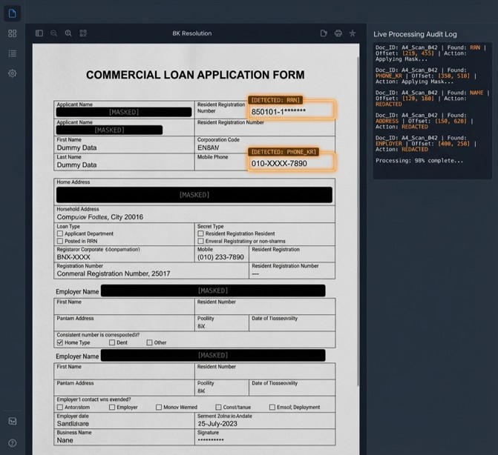The image size is (498, 455).
Task: Click the QR scan toolbar icon
Action: pos(83,33)
